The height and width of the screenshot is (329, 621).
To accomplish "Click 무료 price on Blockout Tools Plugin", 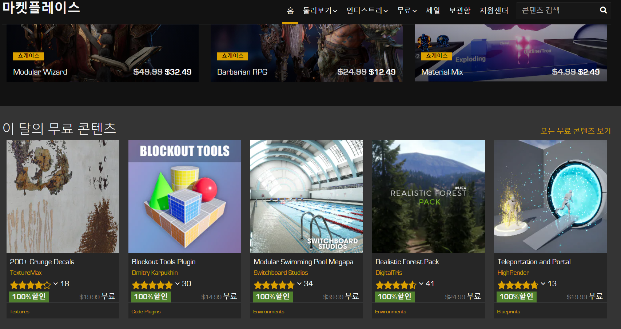I will (x=230, y=297).
